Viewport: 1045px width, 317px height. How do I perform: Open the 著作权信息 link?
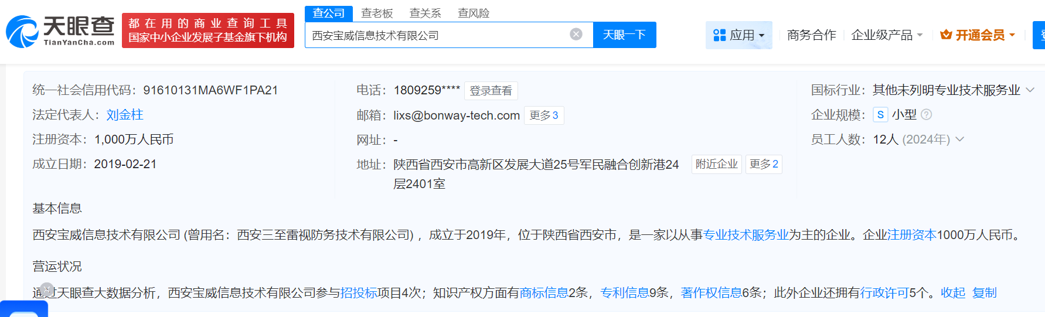(x=711, y=292)
